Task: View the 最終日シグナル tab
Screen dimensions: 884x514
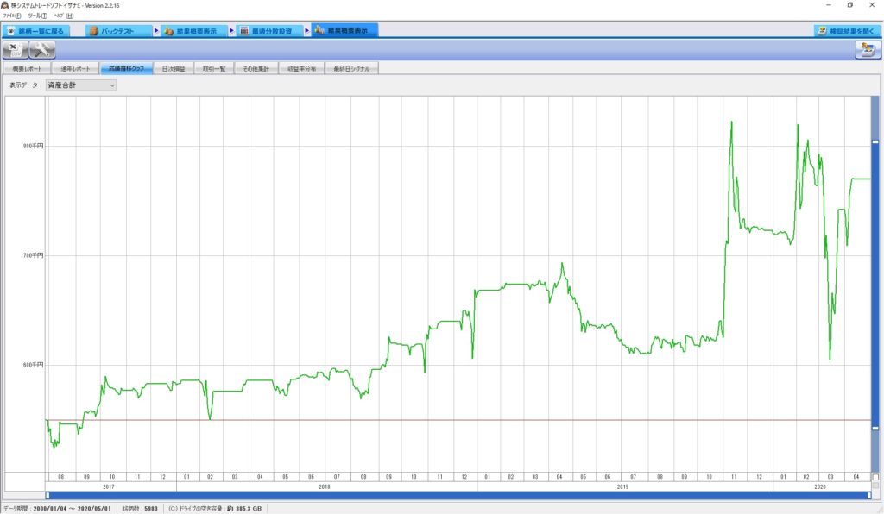Action: (350, 68)
